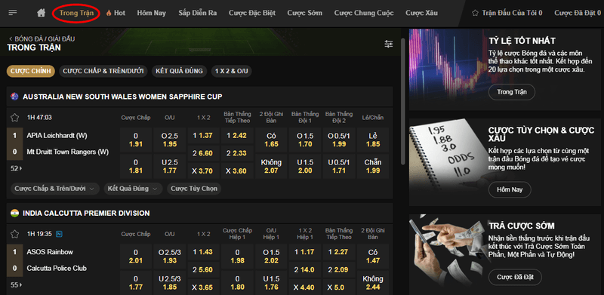604x295 pixels.
Task: Click the star icon by Trận Đấu Của Tôi
Action: 475,13
